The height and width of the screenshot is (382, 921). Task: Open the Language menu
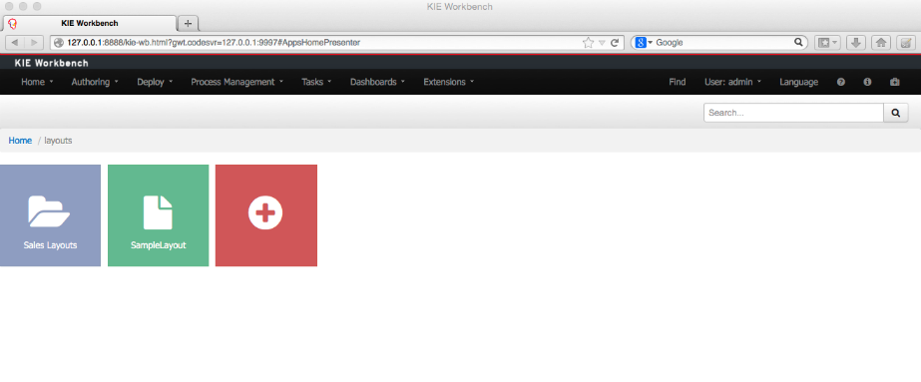coord(799,82)
